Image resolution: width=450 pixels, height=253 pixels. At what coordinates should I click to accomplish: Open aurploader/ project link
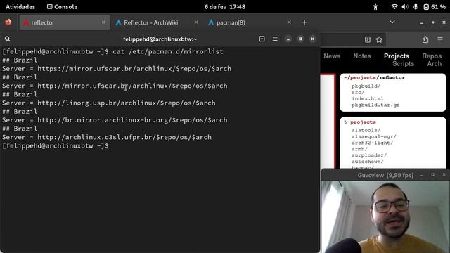(x=369, y=155)
